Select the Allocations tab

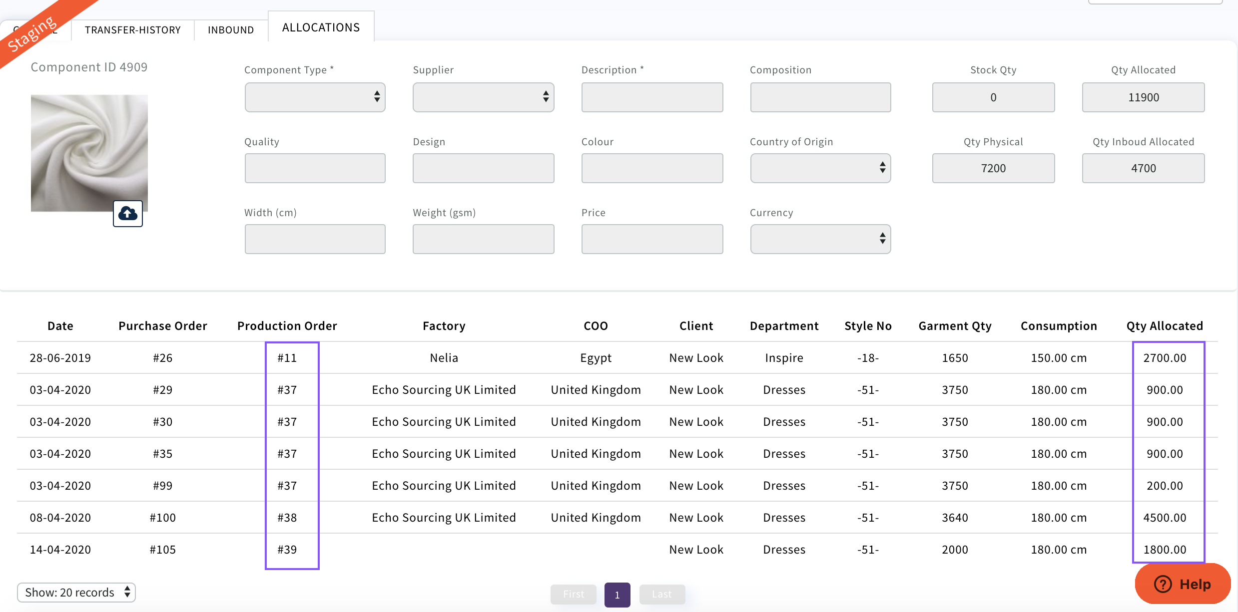[x=321, y=27]
